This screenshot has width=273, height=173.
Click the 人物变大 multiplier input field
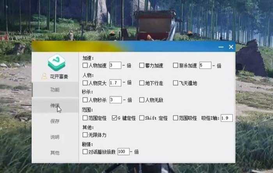point(115,83)
